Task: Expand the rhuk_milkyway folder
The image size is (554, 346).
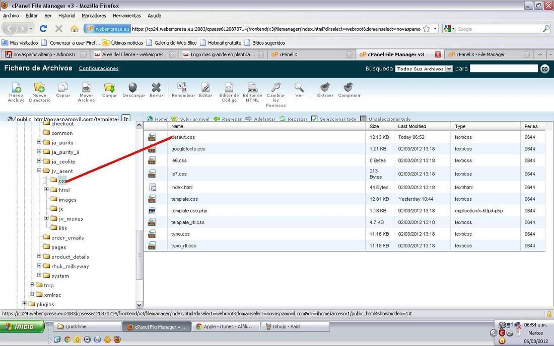Action: click(39, 266)
